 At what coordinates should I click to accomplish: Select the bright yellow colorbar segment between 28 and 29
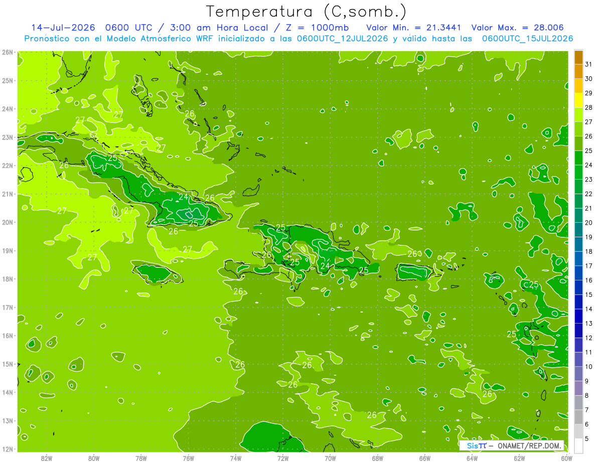578,100
